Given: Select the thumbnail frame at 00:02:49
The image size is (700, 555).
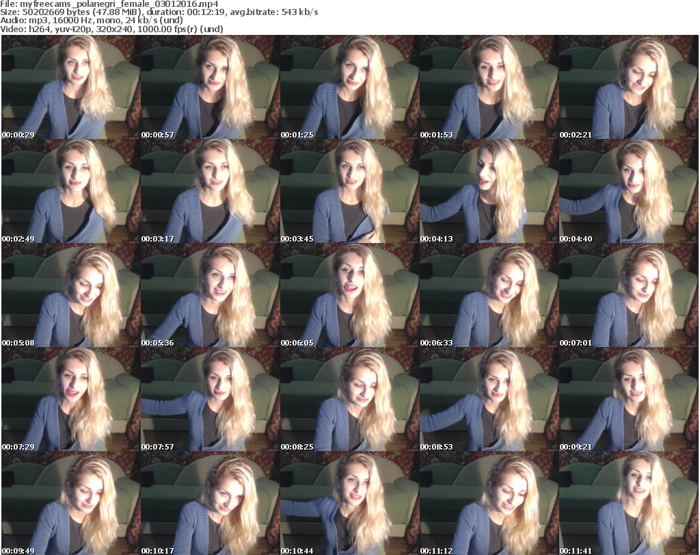Looking at the screenshot, I should point(70,191).
